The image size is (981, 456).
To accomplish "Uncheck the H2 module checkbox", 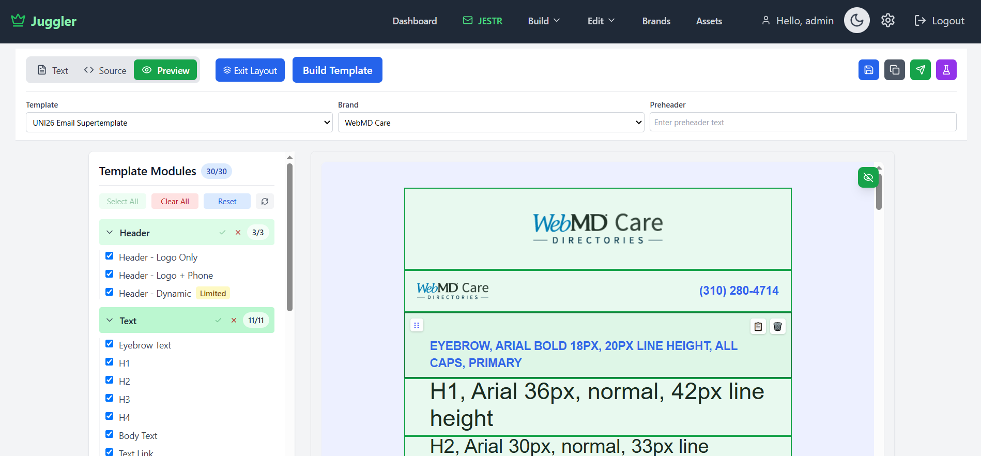I will (110, 380).
